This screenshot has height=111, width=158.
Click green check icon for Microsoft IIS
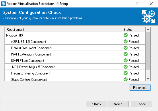126,35
